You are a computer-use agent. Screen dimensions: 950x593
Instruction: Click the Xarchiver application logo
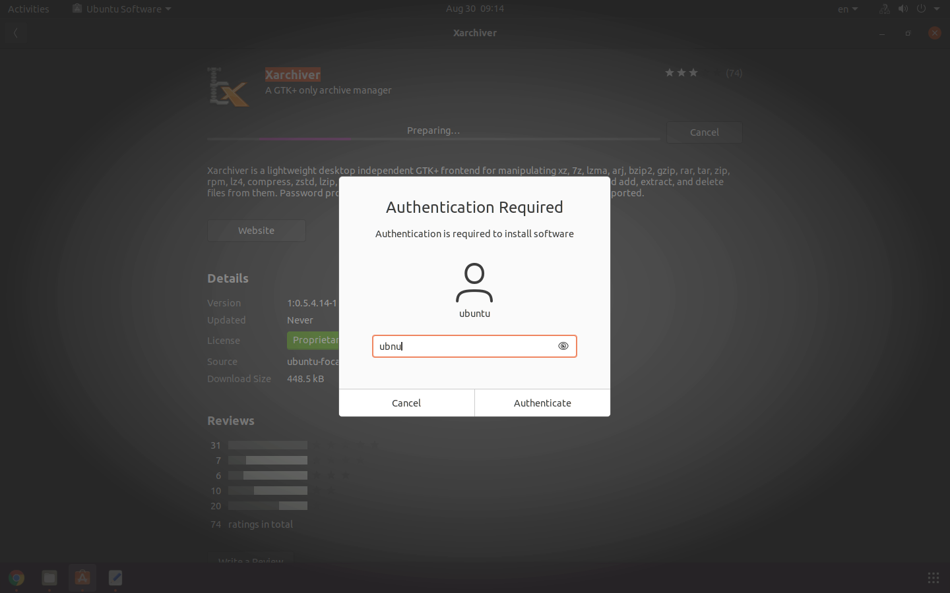click(228, 87)
